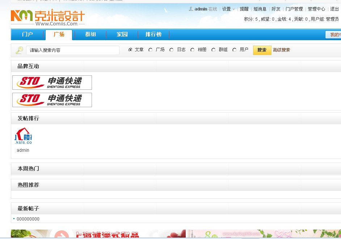Click the search content input field

pyautogui.click(x=73, y=50)
